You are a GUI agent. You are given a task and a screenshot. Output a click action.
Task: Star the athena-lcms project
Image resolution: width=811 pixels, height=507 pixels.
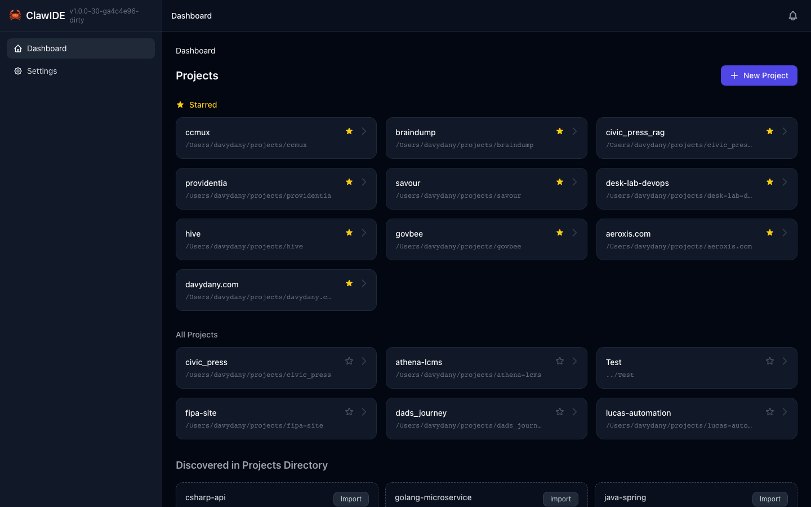click(559, 361)
